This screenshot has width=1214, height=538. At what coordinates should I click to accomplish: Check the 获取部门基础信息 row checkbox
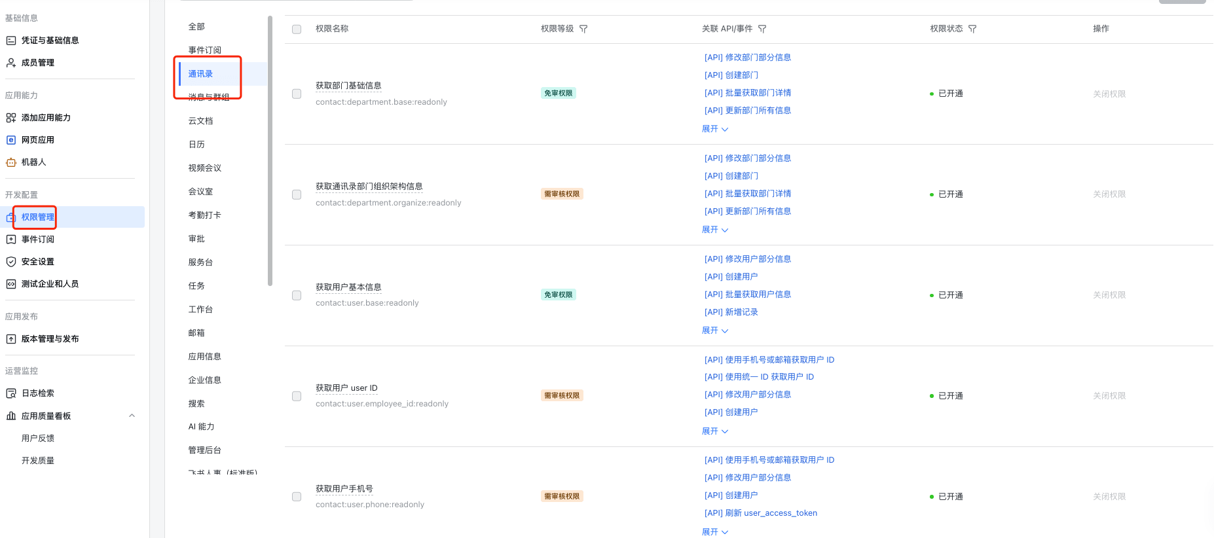297,94
